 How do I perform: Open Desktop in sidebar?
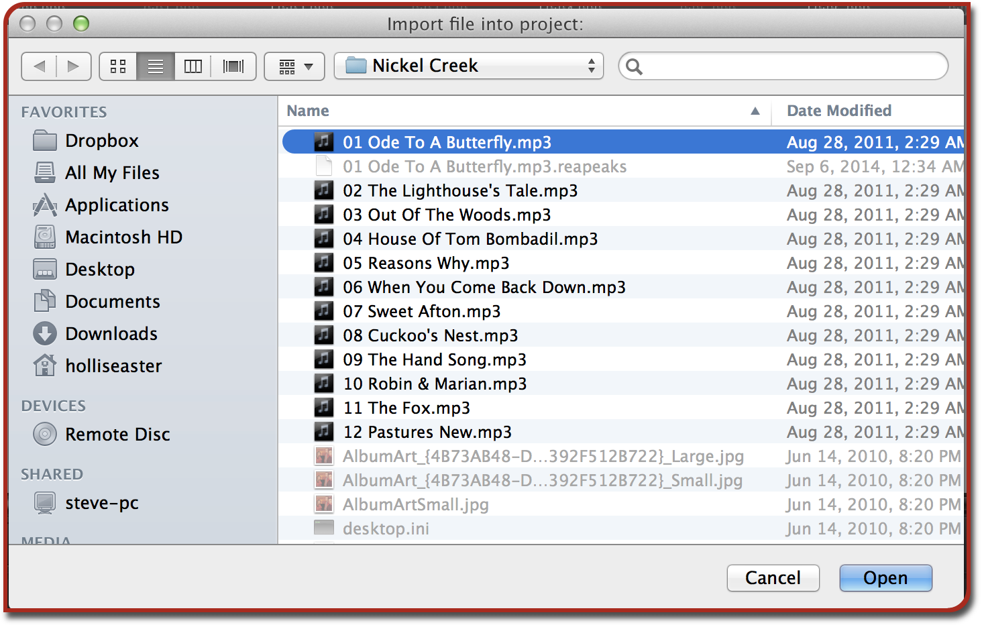coord(85,270)
